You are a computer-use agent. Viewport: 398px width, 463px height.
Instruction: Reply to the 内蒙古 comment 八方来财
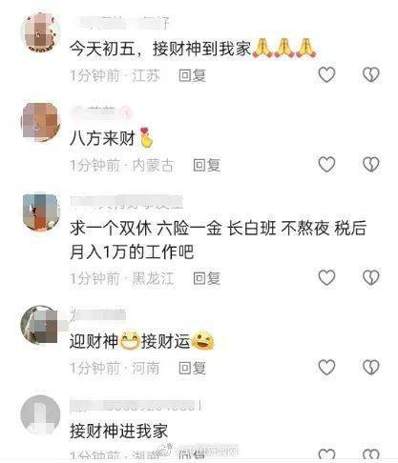coord(206,165)
